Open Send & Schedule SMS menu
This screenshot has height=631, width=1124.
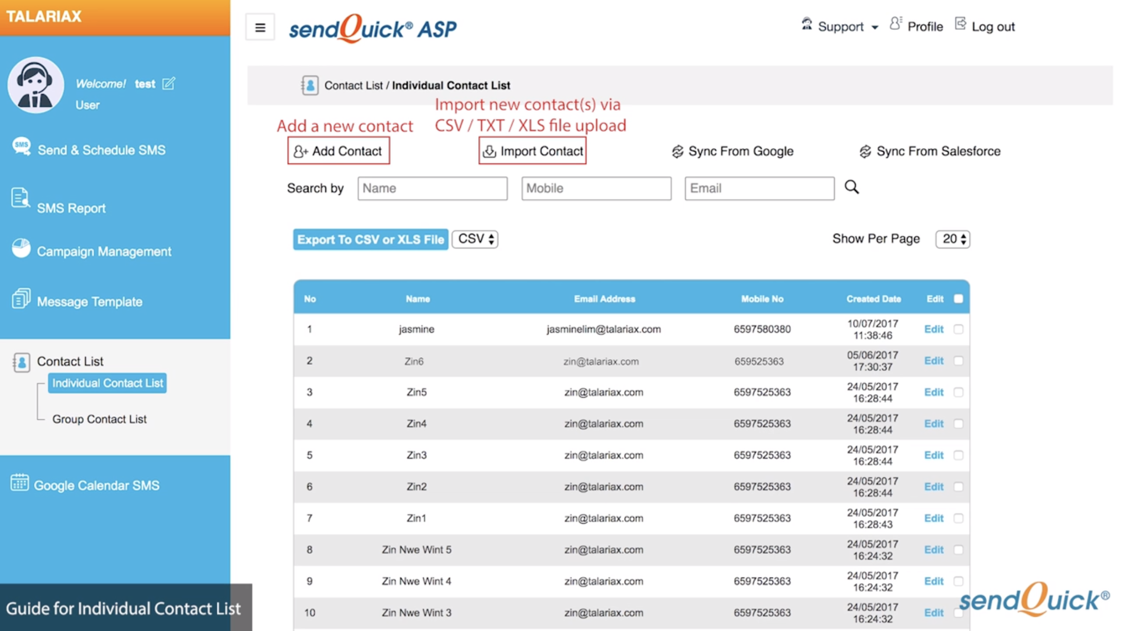(x=101, y=150)
